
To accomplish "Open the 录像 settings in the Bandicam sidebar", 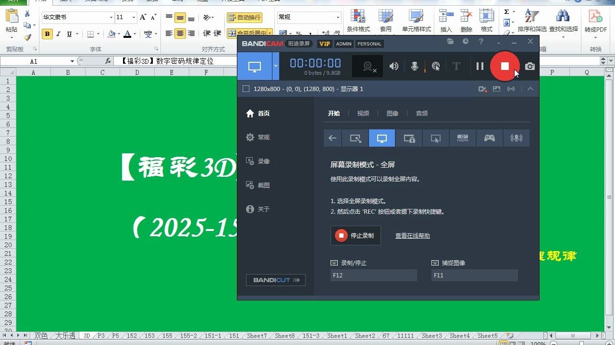I will tap(258, 161).
